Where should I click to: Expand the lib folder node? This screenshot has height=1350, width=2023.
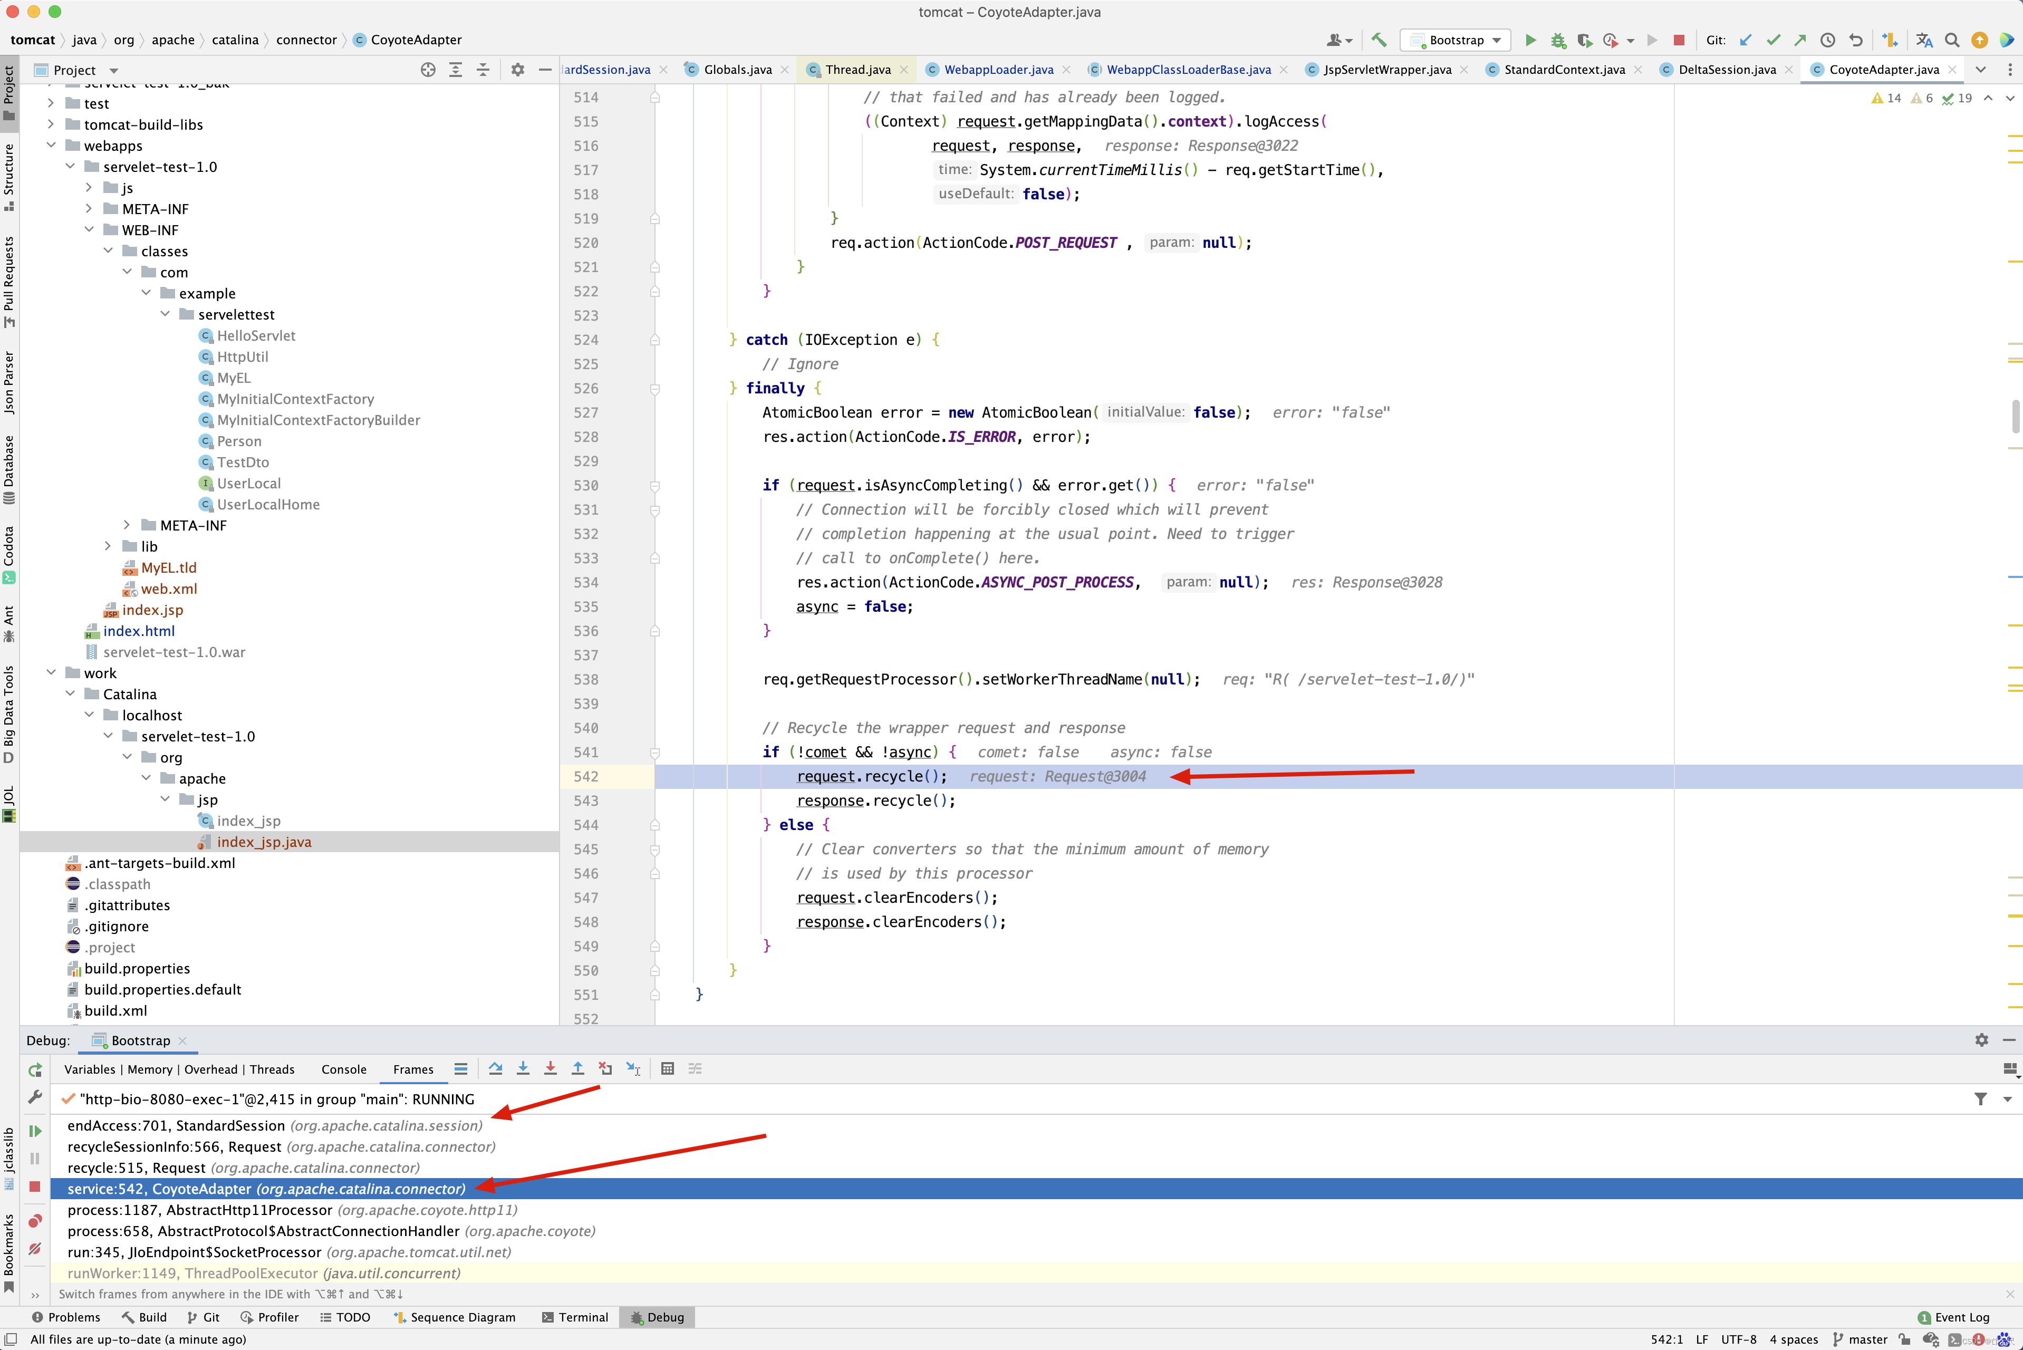[x=108, y=546]
